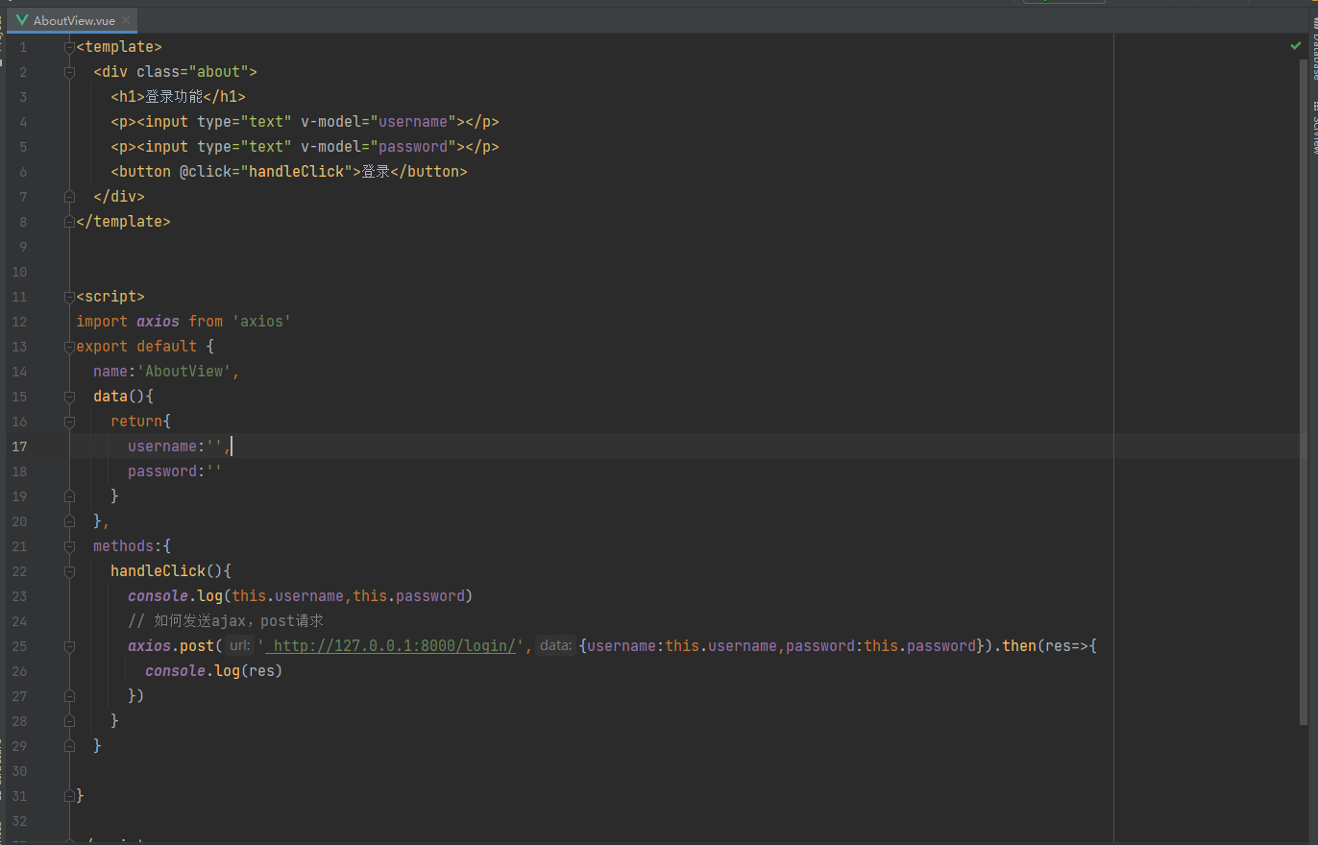Click fold end marker on line 28
Screen dimensions: 1318x845
pyautogui.click(x=69, y=721)
